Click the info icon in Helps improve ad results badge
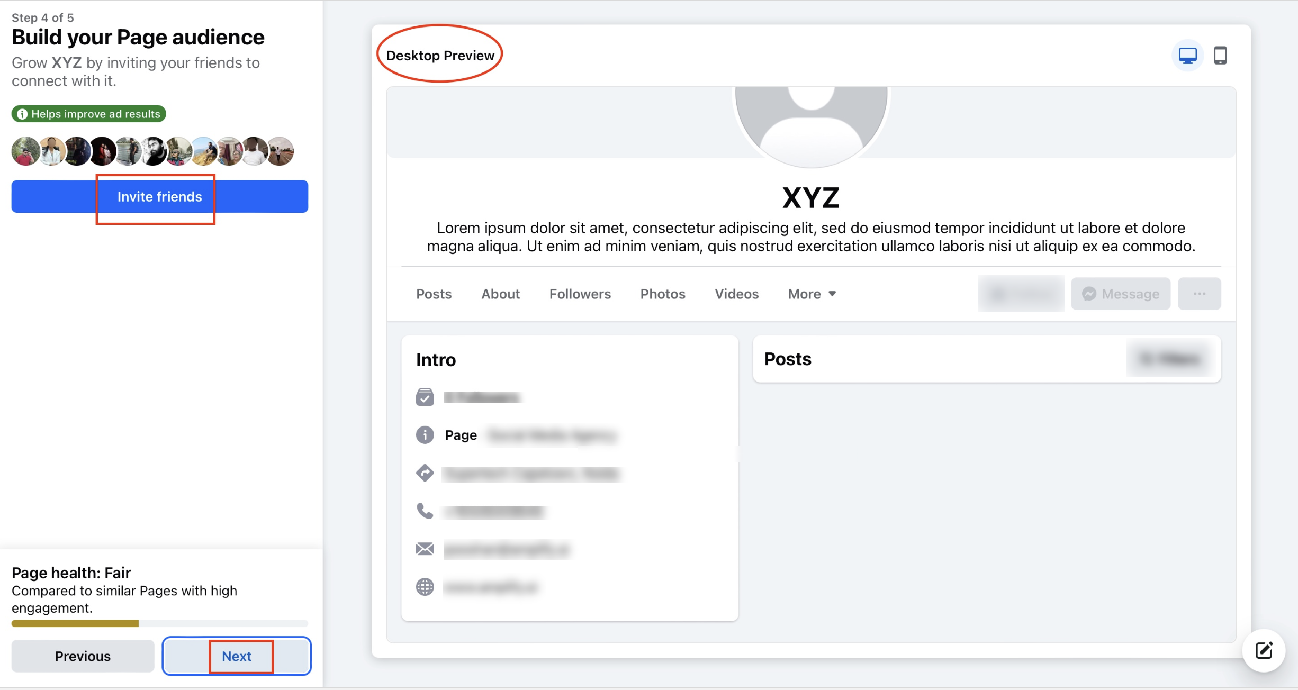Viewport: 1298px width, 690px height. coord(22,114)
